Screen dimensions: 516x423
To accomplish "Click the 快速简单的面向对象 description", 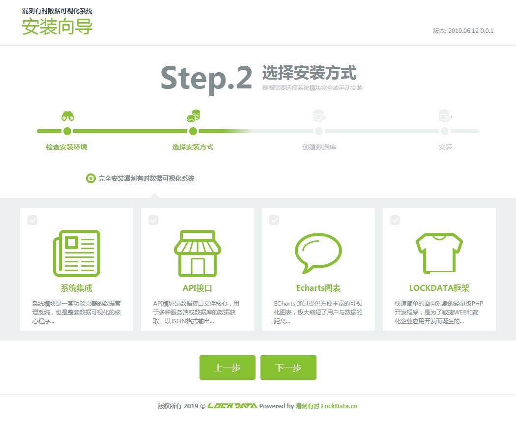I will pyautogui.click(x=439, y=312).
